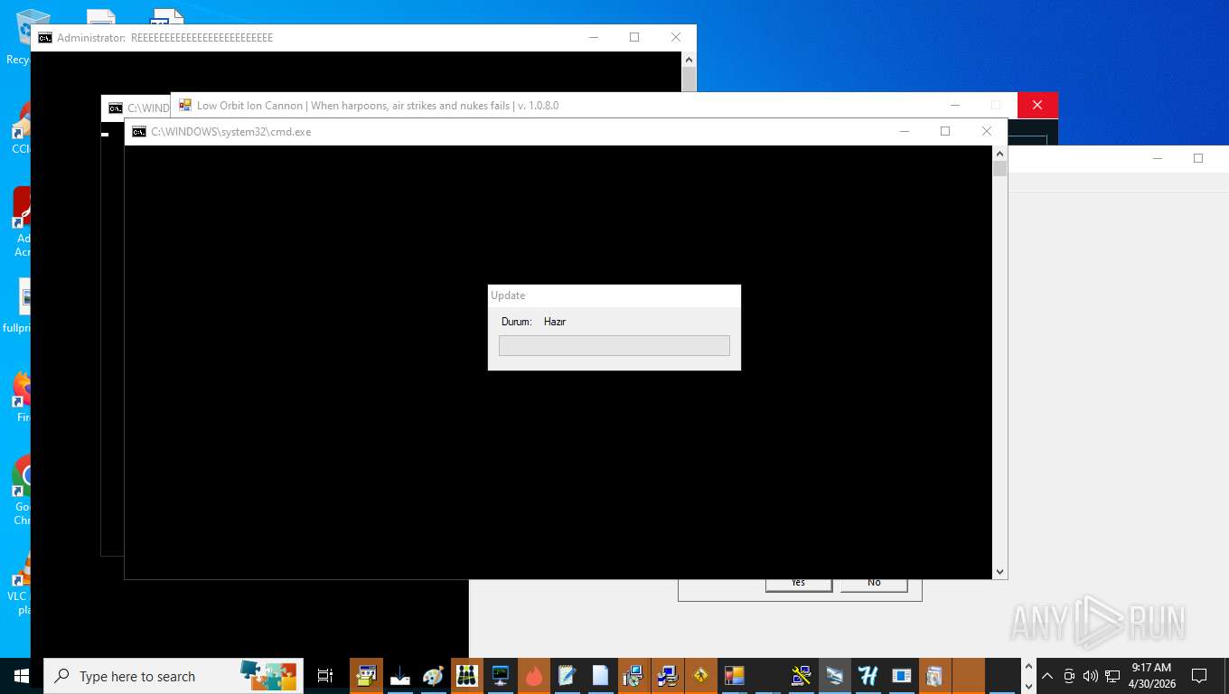Click the Durum label in the Update dialog

517,322
